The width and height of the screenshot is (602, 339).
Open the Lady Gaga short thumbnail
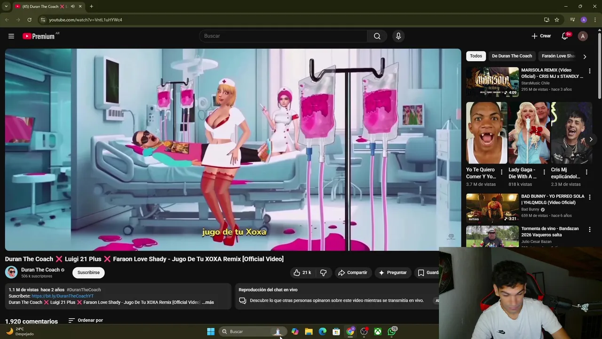[529, 133]
